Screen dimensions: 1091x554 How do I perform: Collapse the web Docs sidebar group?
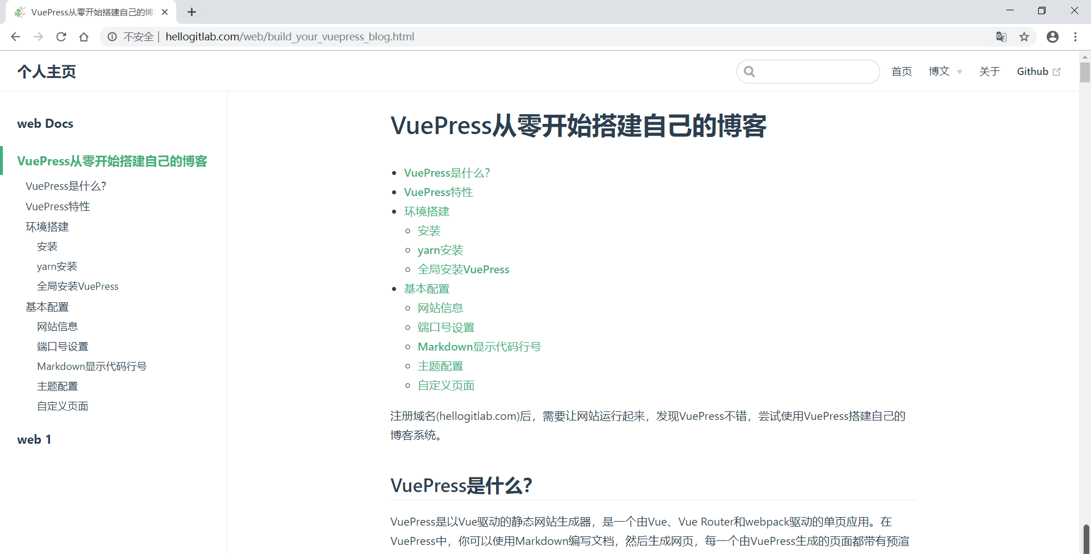pyautogui.click(x=45, y=124)
